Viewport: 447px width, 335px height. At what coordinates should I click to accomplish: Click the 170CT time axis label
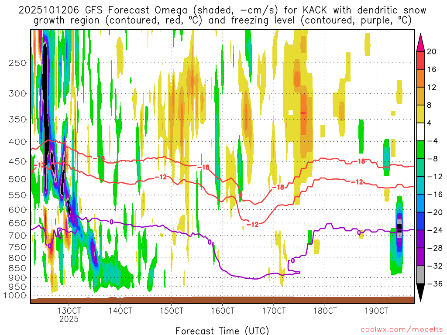274,310
